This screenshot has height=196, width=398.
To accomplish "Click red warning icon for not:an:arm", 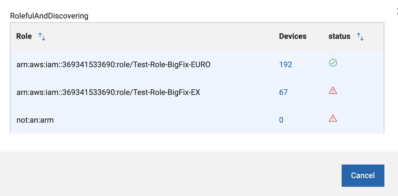I will click(333, 118).
